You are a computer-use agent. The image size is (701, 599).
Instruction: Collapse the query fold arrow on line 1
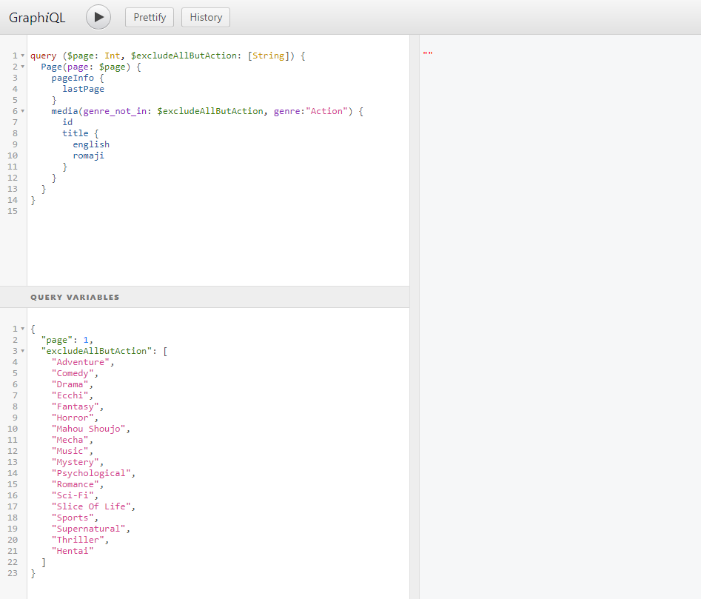pyautogui.click(x=23, y=56)
